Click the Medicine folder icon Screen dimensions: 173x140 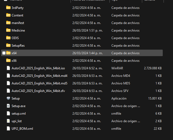(8, 30)
